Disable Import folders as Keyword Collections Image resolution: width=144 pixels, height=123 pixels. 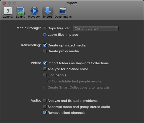(45, 63)
